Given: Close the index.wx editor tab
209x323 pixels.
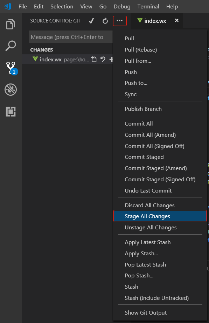Looking at the screenshot, I should [x=177, y=20].
